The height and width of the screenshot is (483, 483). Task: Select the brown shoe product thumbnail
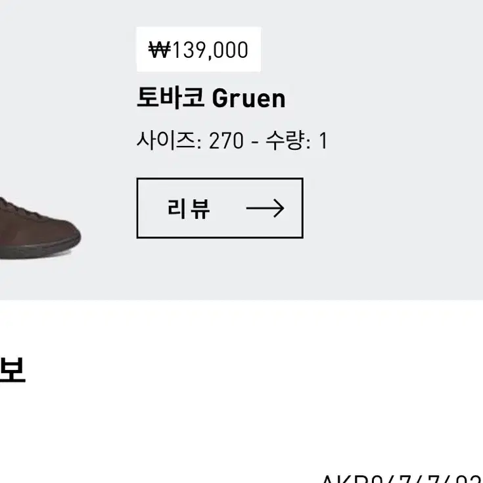[40, 228]
